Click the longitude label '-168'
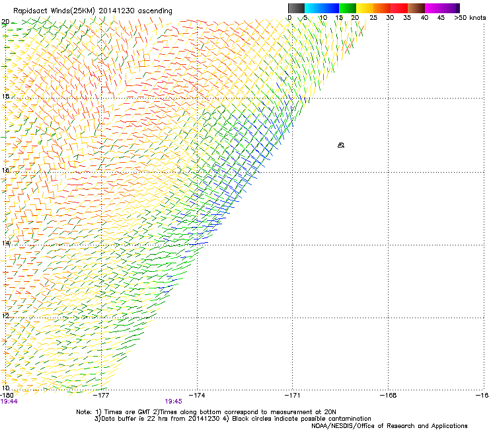Image resolution: width=489 pixels, height=430 pixels. (x=389, y=396)
